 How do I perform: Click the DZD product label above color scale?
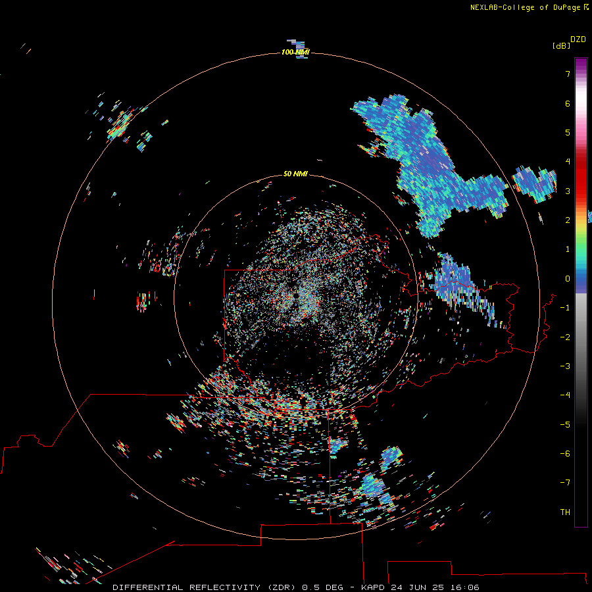tap(578, 39)
